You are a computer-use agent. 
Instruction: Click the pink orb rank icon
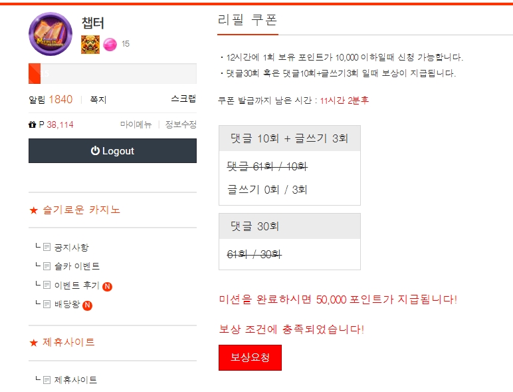[110, 44]
